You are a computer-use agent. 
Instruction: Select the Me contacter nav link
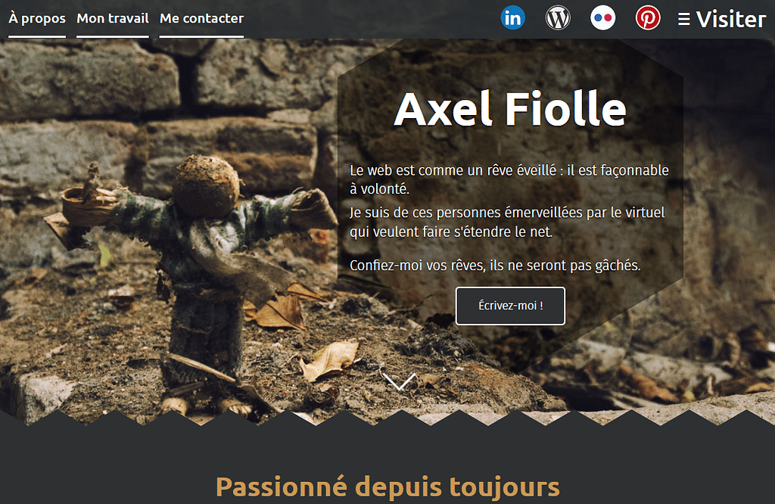coord(201,19)
